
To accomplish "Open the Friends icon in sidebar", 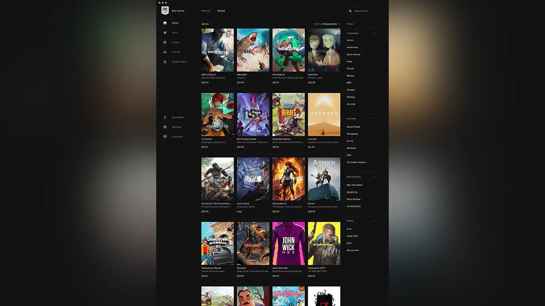I will (165, 52).
